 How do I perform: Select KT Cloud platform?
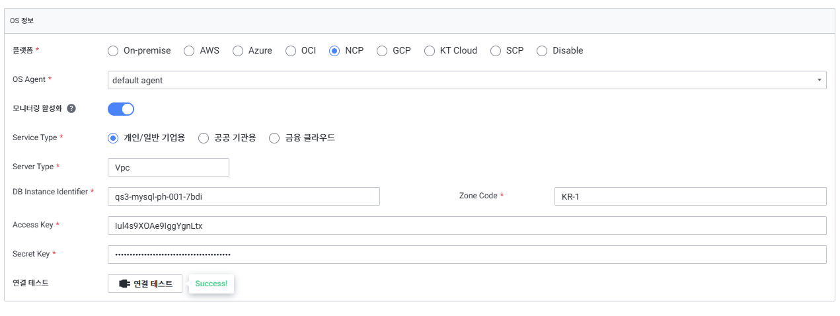pos(430,51)
